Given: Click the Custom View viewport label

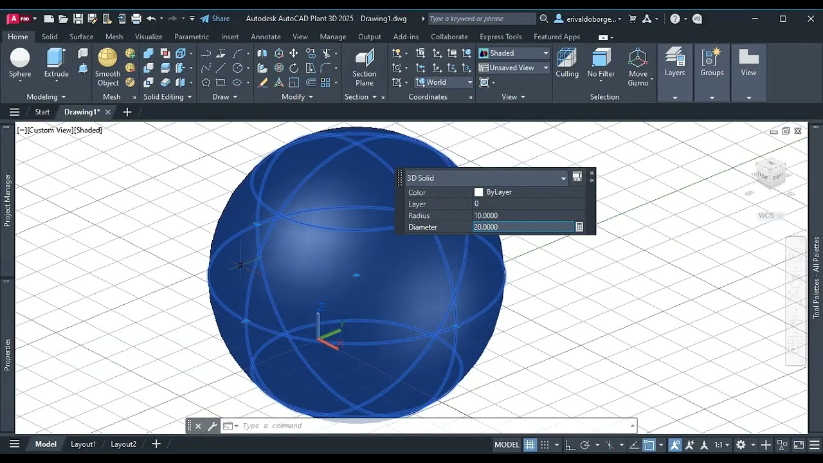Looking at the screenshot, I should click(x=50, y=130).
